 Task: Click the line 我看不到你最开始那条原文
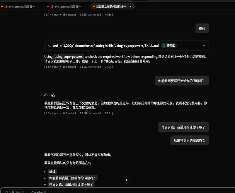click(78, 155)
